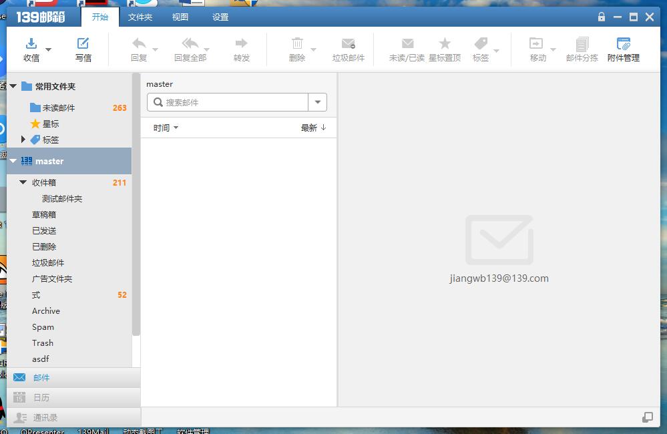This screenshot has height=434, width=667.
Task: Collapse the 常用文件夹 group
Action: (13, 86)
